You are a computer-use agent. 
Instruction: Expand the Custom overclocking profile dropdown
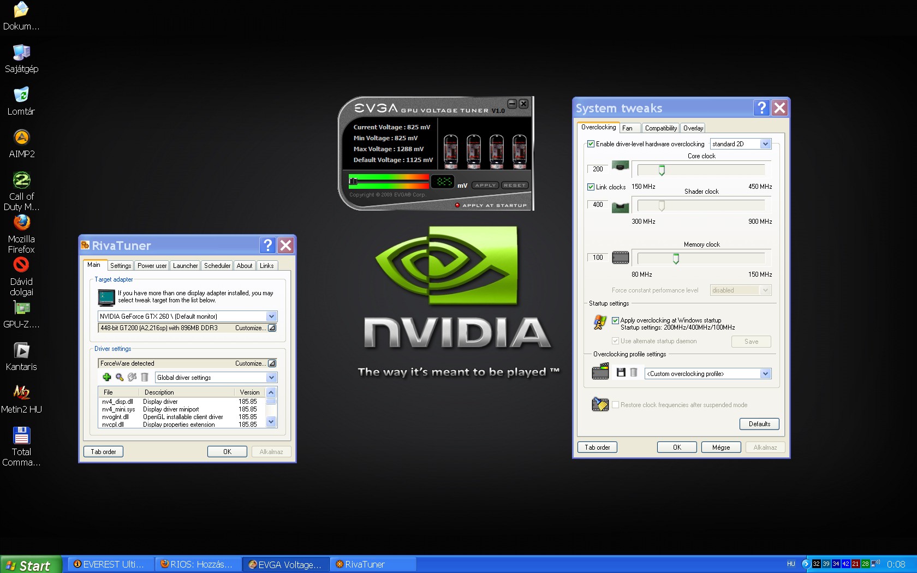(x=765, y=374)
